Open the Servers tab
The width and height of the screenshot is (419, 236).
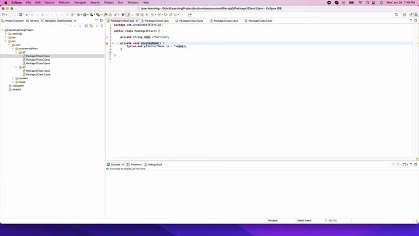(33, 20)
